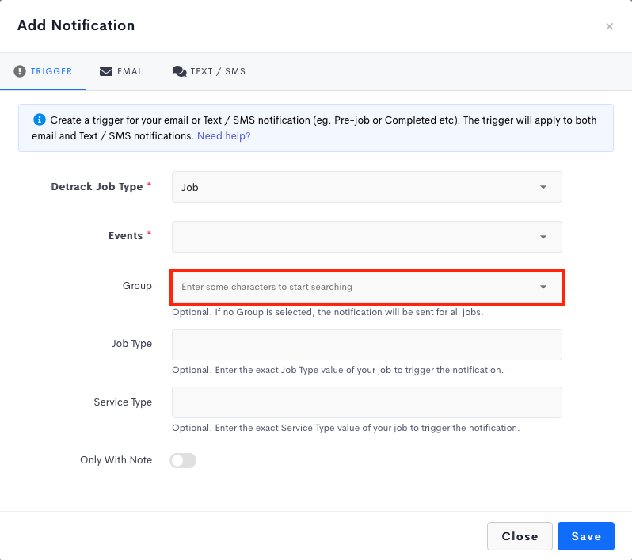This screenshot has height=560, width=632.
Task: Open the Group search dropdown
Action: (x=367, y=287)
